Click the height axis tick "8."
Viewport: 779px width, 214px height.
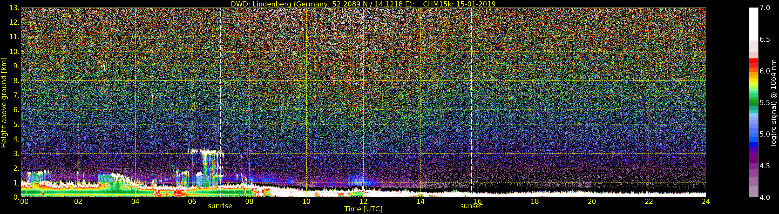pyautogui.click(x=16, y=81)
